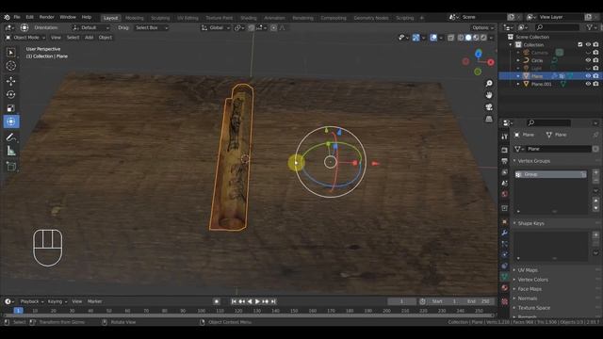
Task: Open Orientation Default dropdown
Action: tap(90, 27)
